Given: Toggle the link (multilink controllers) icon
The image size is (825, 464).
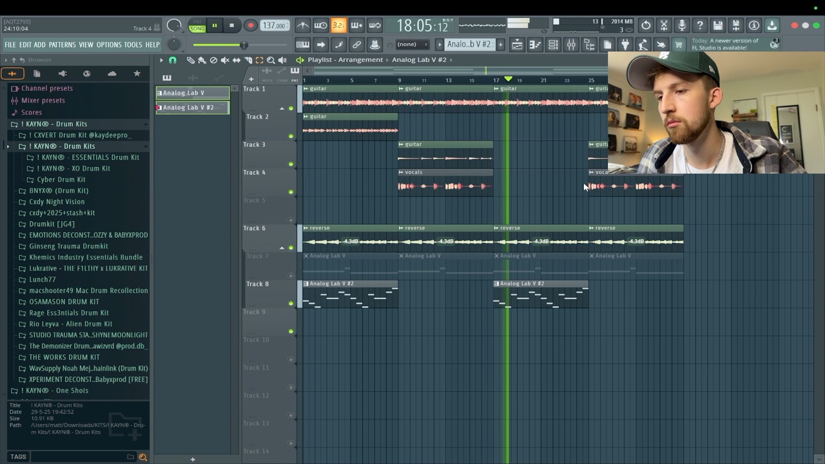Looking at the screenshot, I should (356, 44).
